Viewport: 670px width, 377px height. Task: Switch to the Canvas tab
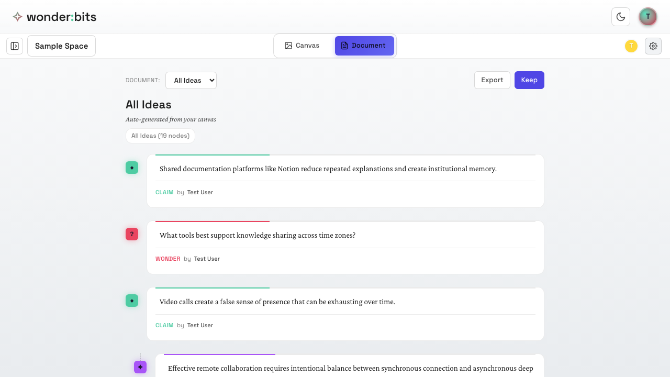302,46
